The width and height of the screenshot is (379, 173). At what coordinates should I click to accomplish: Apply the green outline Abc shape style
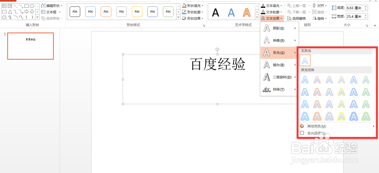(168, 12)
